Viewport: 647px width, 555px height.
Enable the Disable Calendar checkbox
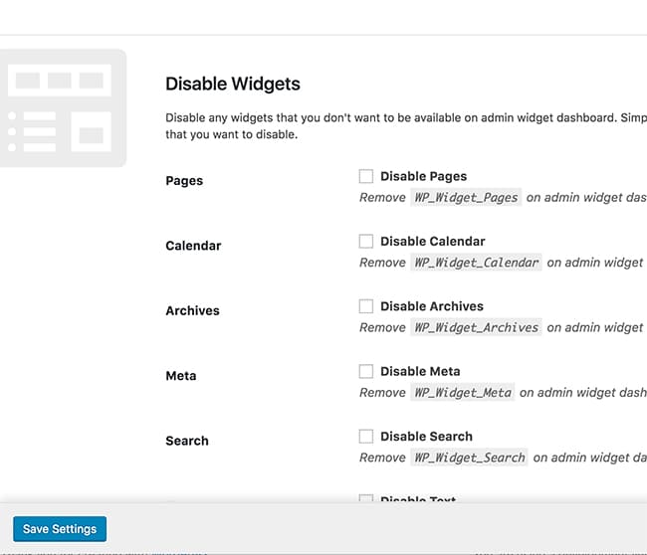click(366, 242)
